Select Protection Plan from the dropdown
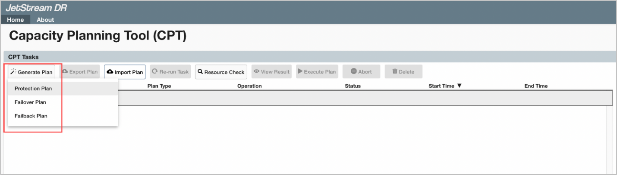The width and height of the screenshot is (617, 175). pos(33,89)
